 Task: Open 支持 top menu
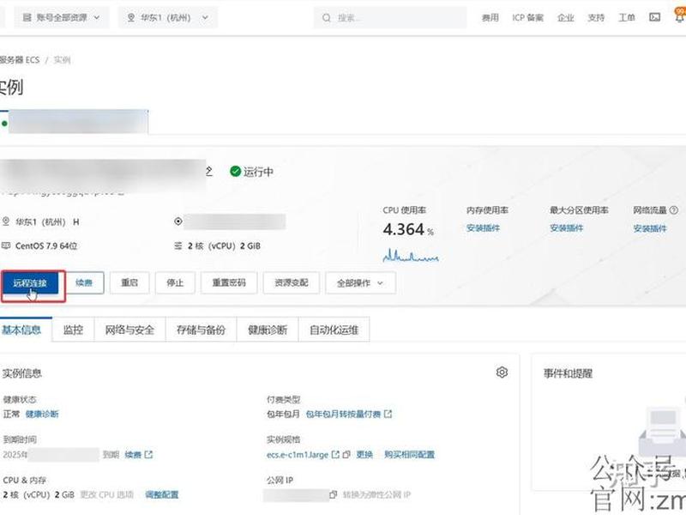[x=596, y=17]
